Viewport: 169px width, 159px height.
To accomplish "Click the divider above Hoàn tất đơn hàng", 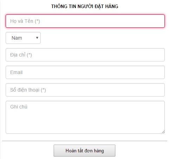I will tap(84, 141).
